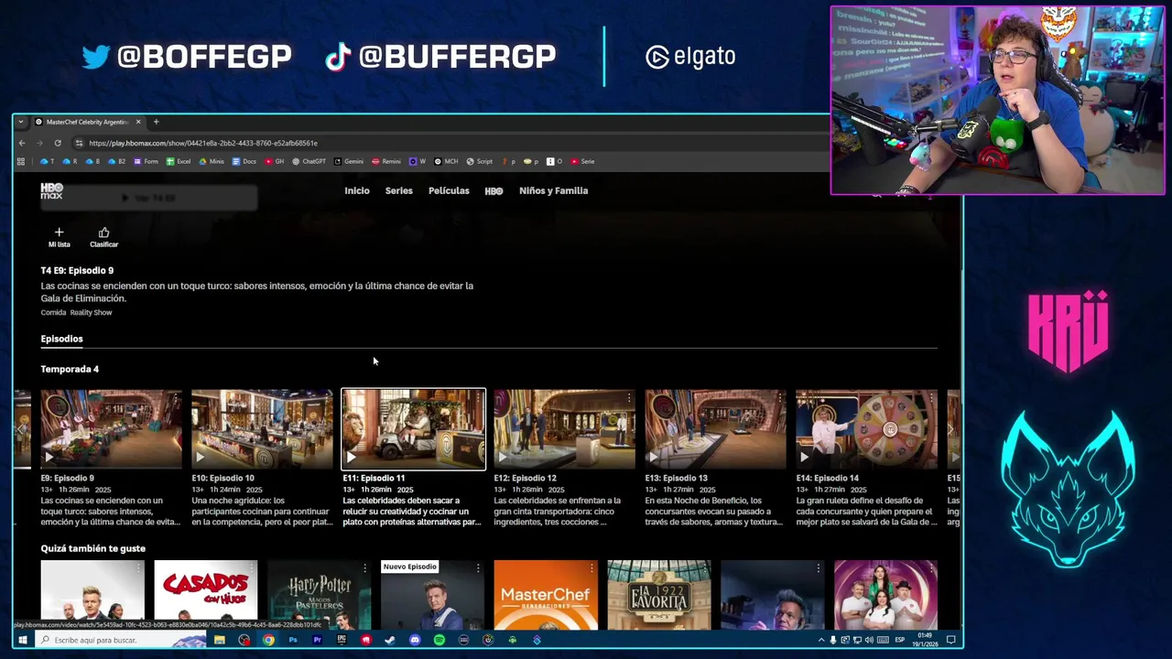Reload the page in browser
The image size is (1172, 659).
click(x=58, y=143)
